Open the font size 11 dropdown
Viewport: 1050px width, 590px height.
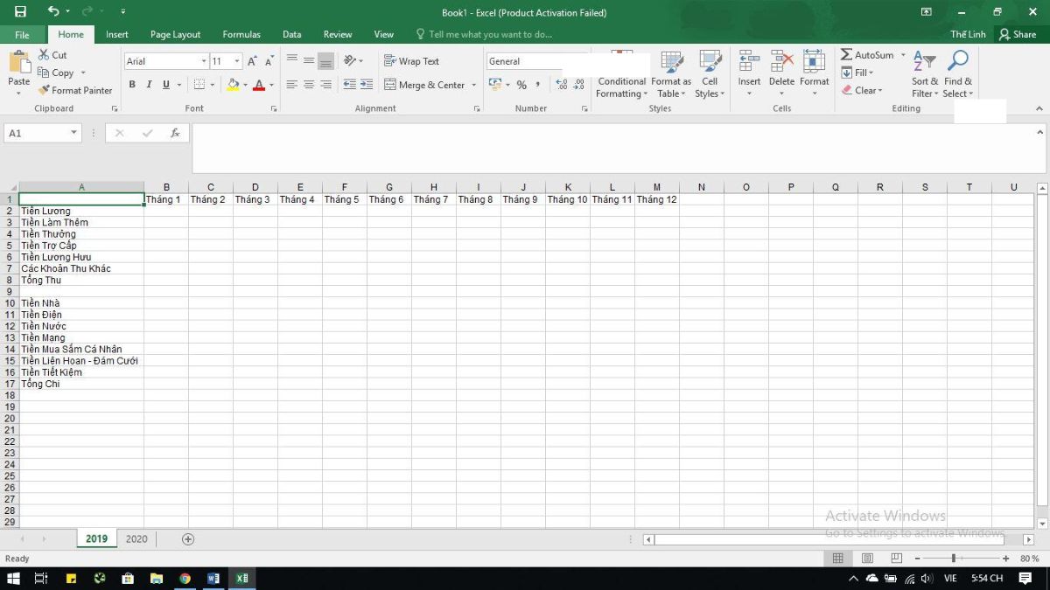point(238,61)
